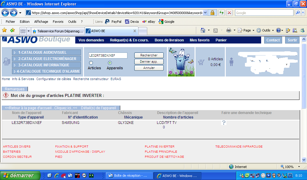Click the Rechercher button
Screen dimensions: 307x180
tap(149, 55)
